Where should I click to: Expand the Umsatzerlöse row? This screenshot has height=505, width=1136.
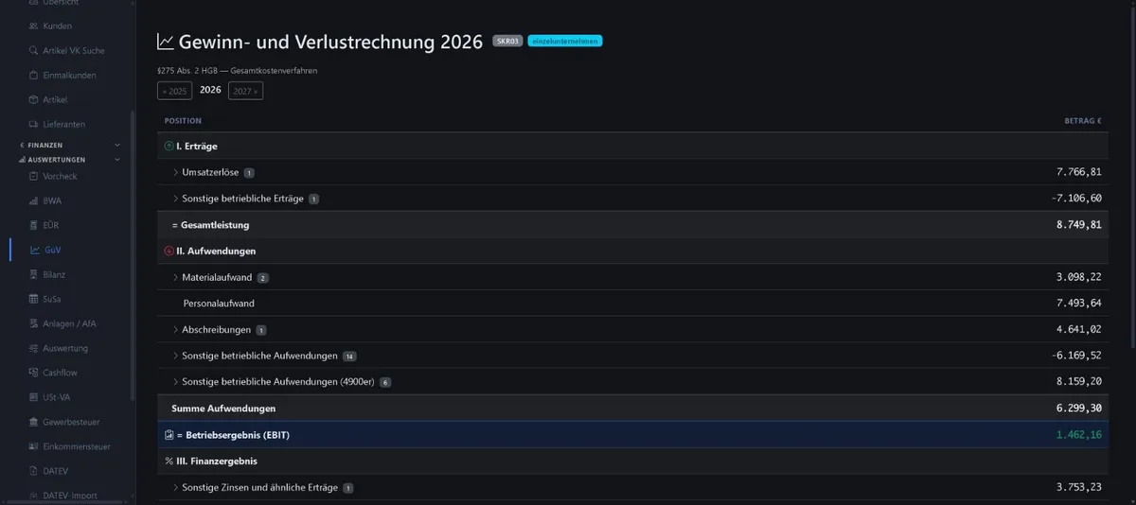tap(175, 172)
